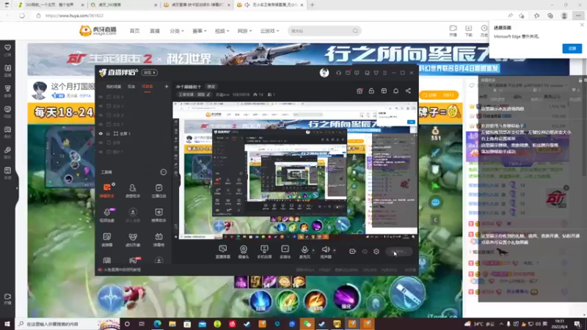Toggle visibility of the 全屏 1 source
The width and height of the screenshot is (587, 330).
point(101,133)
